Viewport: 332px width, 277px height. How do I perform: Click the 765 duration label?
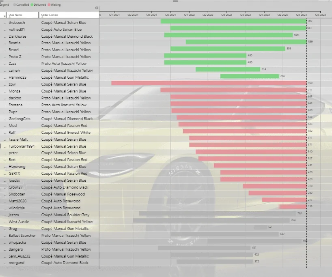(x=300, y=213)
